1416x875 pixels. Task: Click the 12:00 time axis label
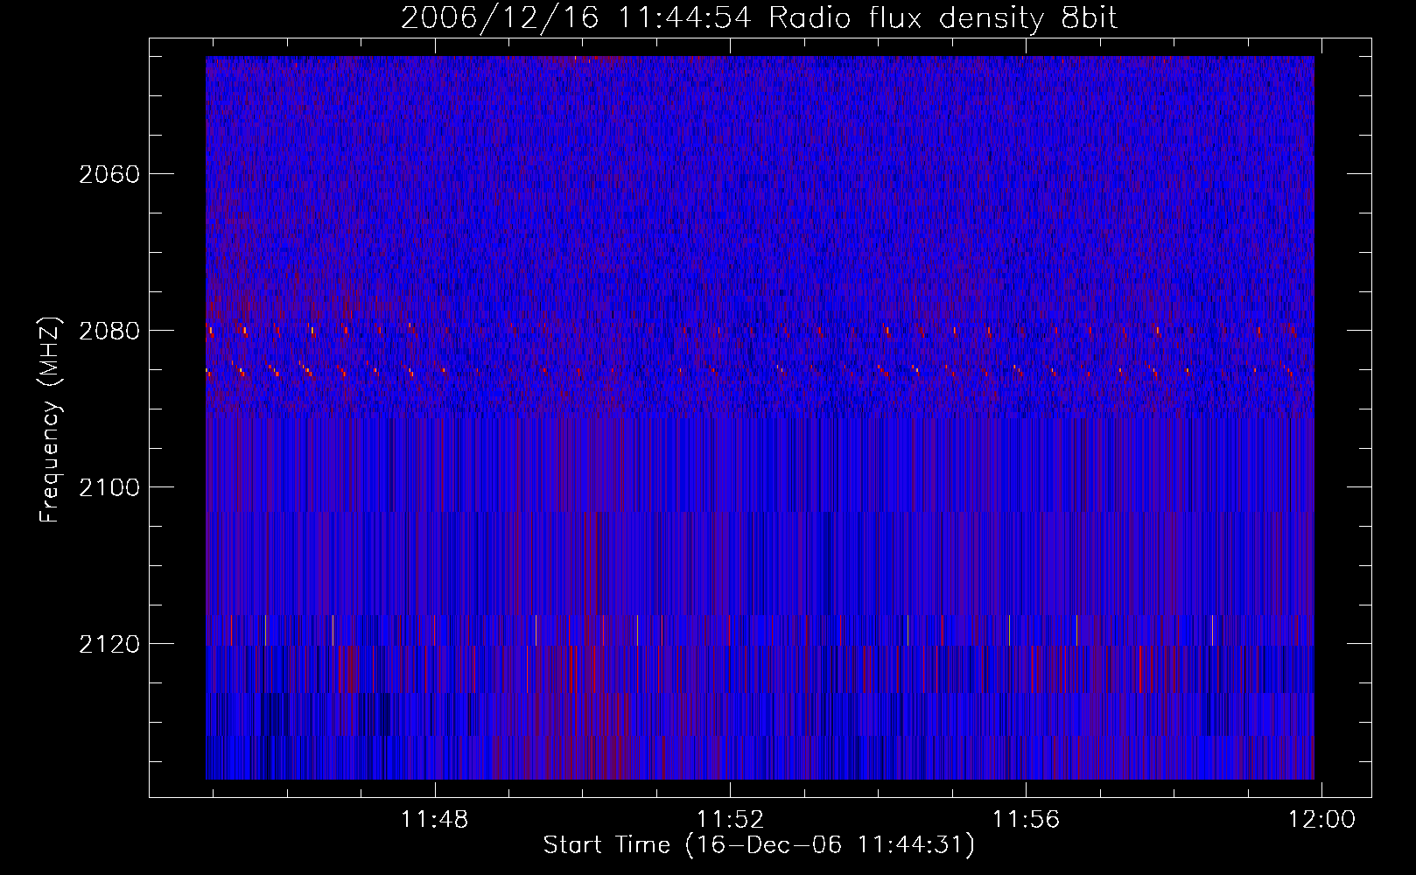coord(1321,819)
